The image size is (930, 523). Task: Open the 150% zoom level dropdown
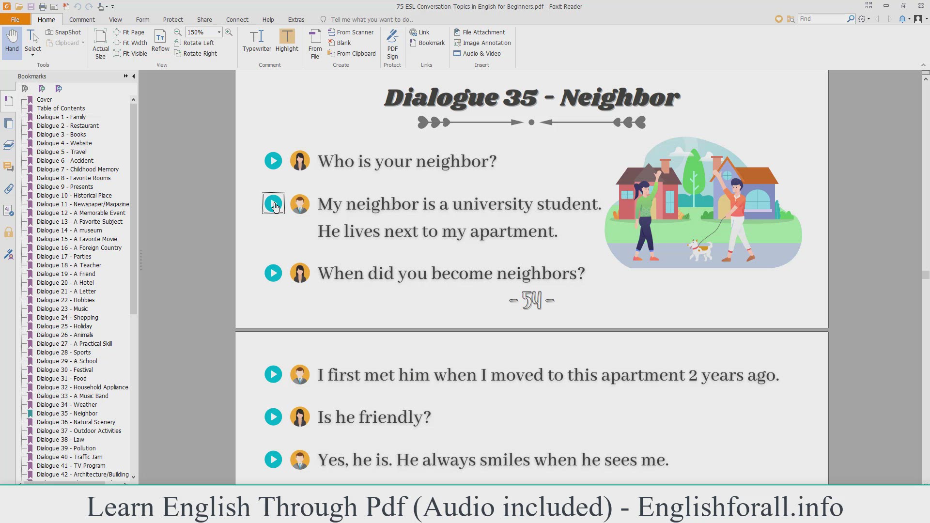pyautogui.click(x=219, y=32)
